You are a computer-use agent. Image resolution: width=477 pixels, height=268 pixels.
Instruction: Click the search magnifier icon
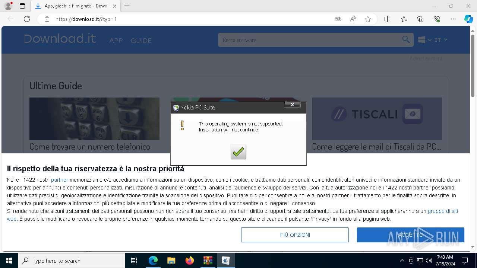pyautogui.click(x=406, y=40)
